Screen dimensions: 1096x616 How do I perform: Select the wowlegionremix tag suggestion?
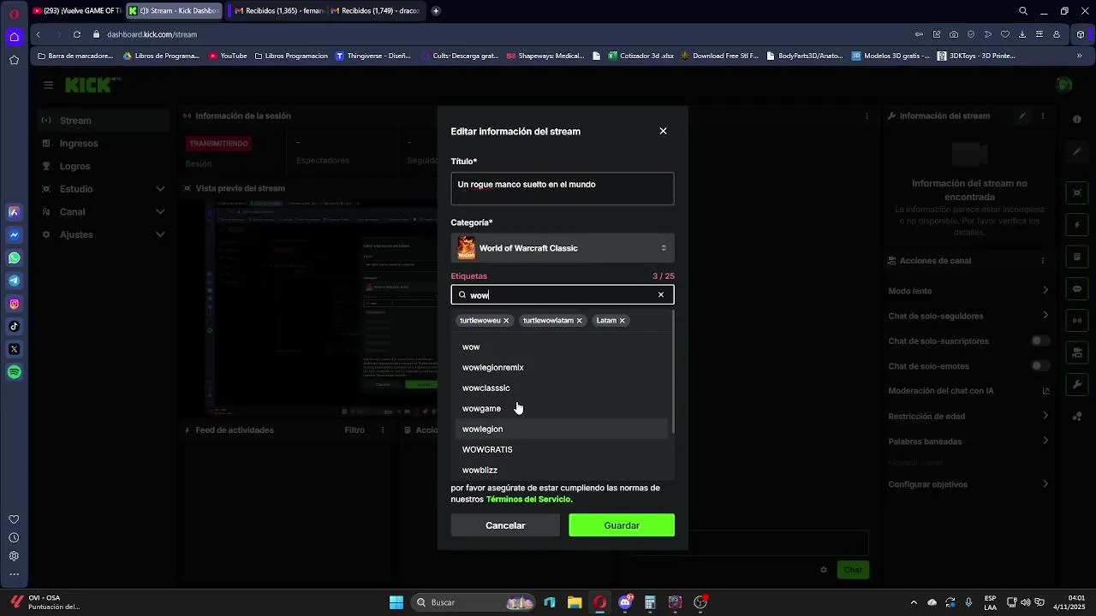point(561,368)
